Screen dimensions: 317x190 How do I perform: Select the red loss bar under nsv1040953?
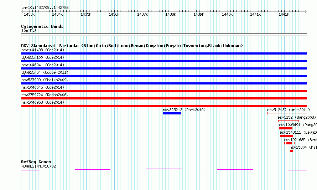tap(164, 106)
